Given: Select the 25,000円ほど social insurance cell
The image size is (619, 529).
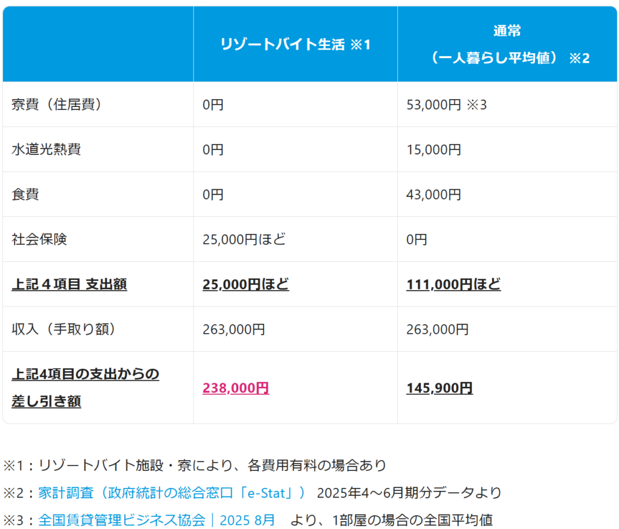Looking at the screenshot, I should pyautogui.click(x=244, y=239).
